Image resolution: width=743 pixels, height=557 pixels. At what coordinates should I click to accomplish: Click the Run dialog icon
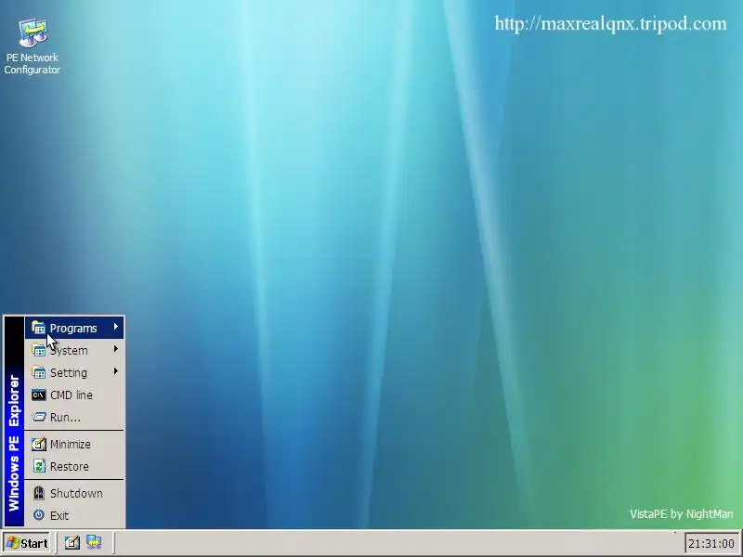pyautogui.click(x=38, y=417)
